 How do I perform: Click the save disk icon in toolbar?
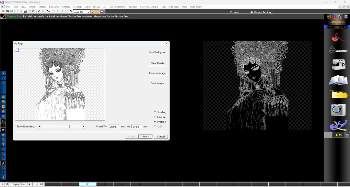(x=12, y=11)
